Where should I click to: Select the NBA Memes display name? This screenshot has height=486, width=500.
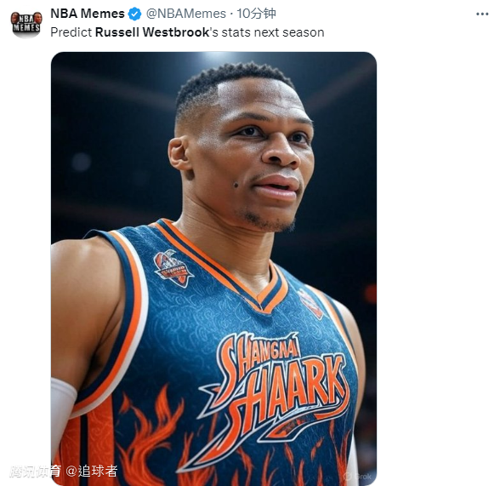click(88, 14)
